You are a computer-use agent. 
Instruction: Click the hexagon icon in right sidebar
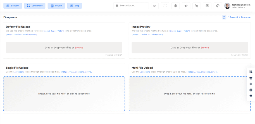pyautogui.click(x=251, y=84)
